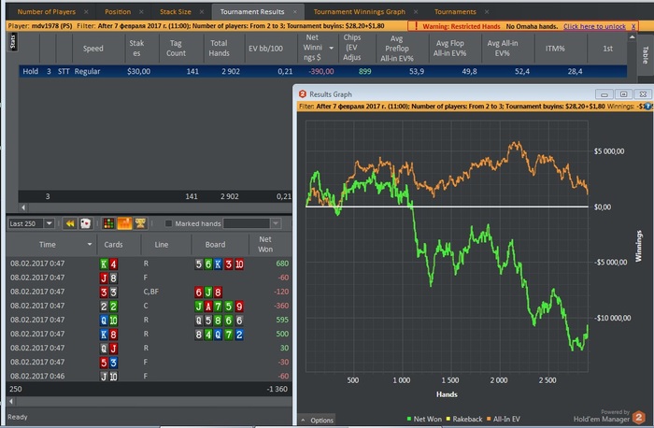Select the 53 hand that lost 30

click(149, 362)
